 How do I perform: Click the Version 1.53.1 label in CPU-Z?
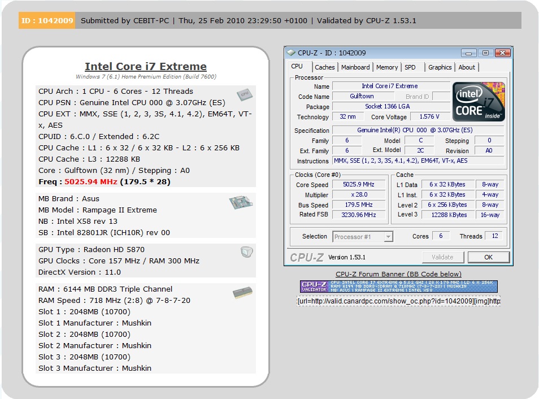[346, 257]
